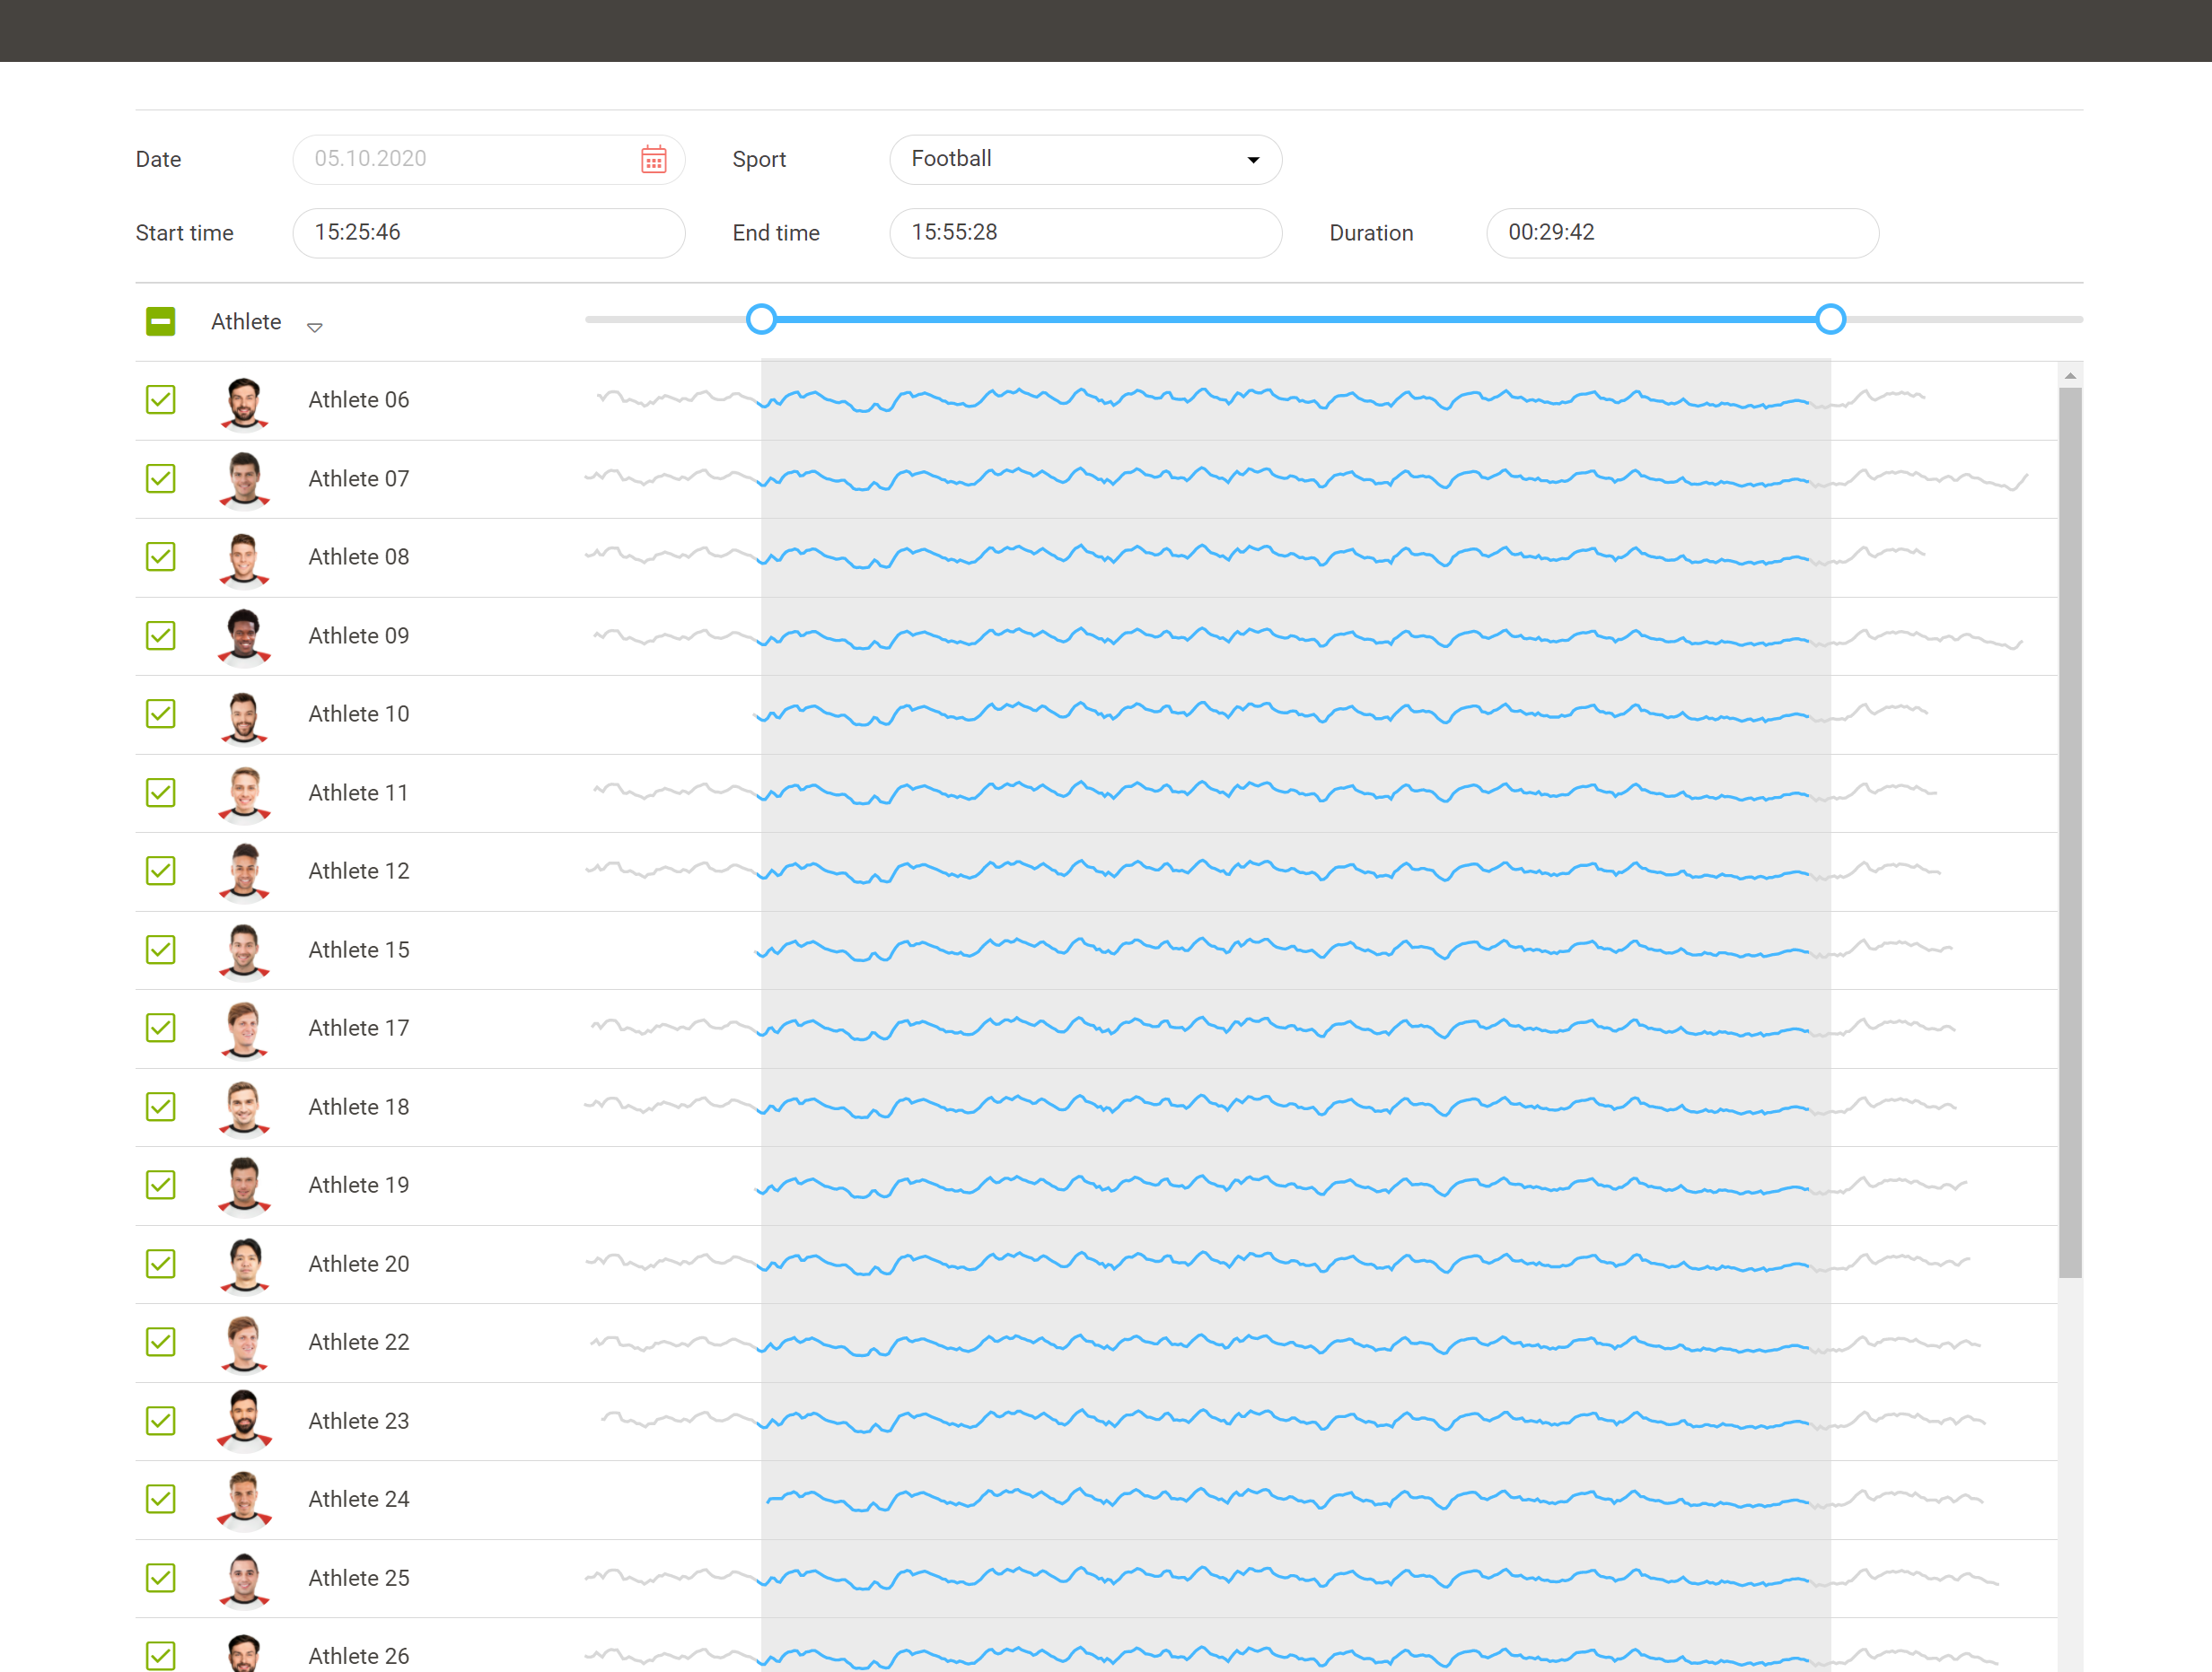Click the Athlete 10 heart rate graph
Image resolution: width=2212 pixels, height=1672 pixels.
[1340, 713]
